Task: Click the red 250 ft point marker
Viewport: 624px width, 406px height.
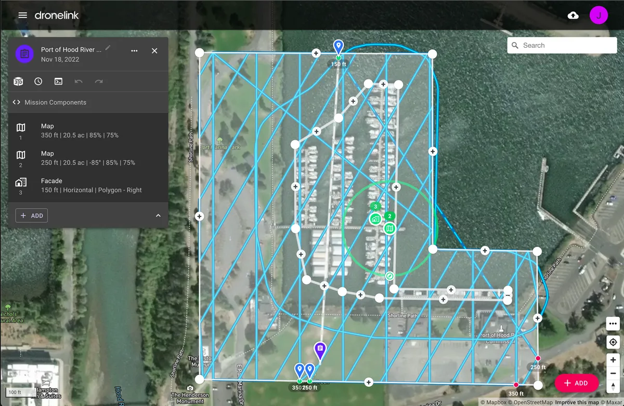Action: [x=538, y=358]
